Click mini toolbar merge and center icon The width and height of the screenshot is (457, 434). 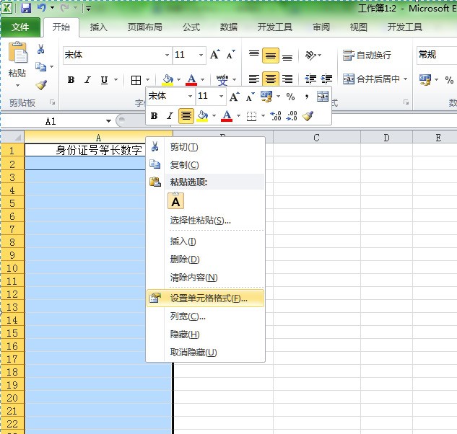(323, 97)
